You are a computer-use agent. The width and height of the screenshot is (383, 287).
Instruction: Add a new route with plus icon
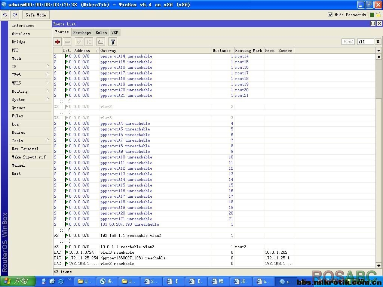(x=58, y=42)
